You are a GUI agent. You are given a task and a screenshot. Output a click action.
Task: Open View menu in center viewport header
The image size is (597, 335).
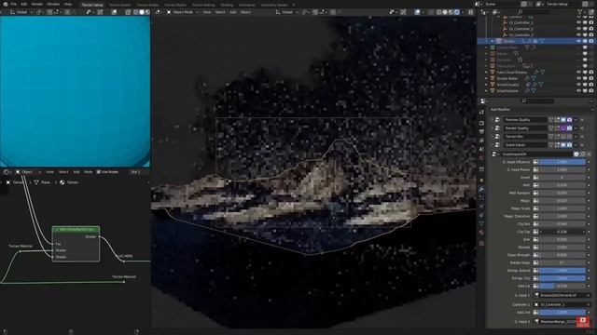207,12
